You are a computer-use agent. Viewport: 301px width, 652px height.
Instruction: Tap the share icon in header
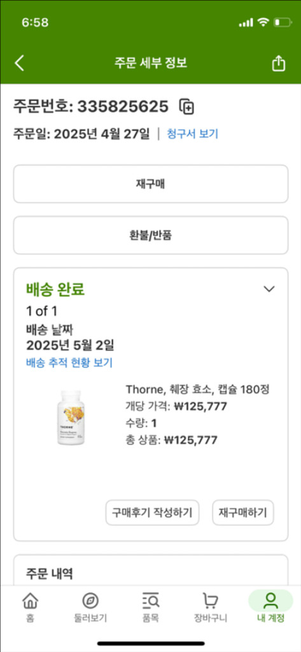279,63
